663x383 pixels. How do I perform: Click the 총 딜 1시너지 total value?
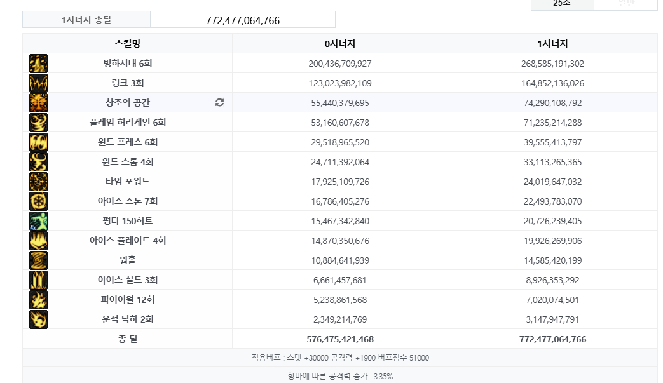[x=552, y=339]
